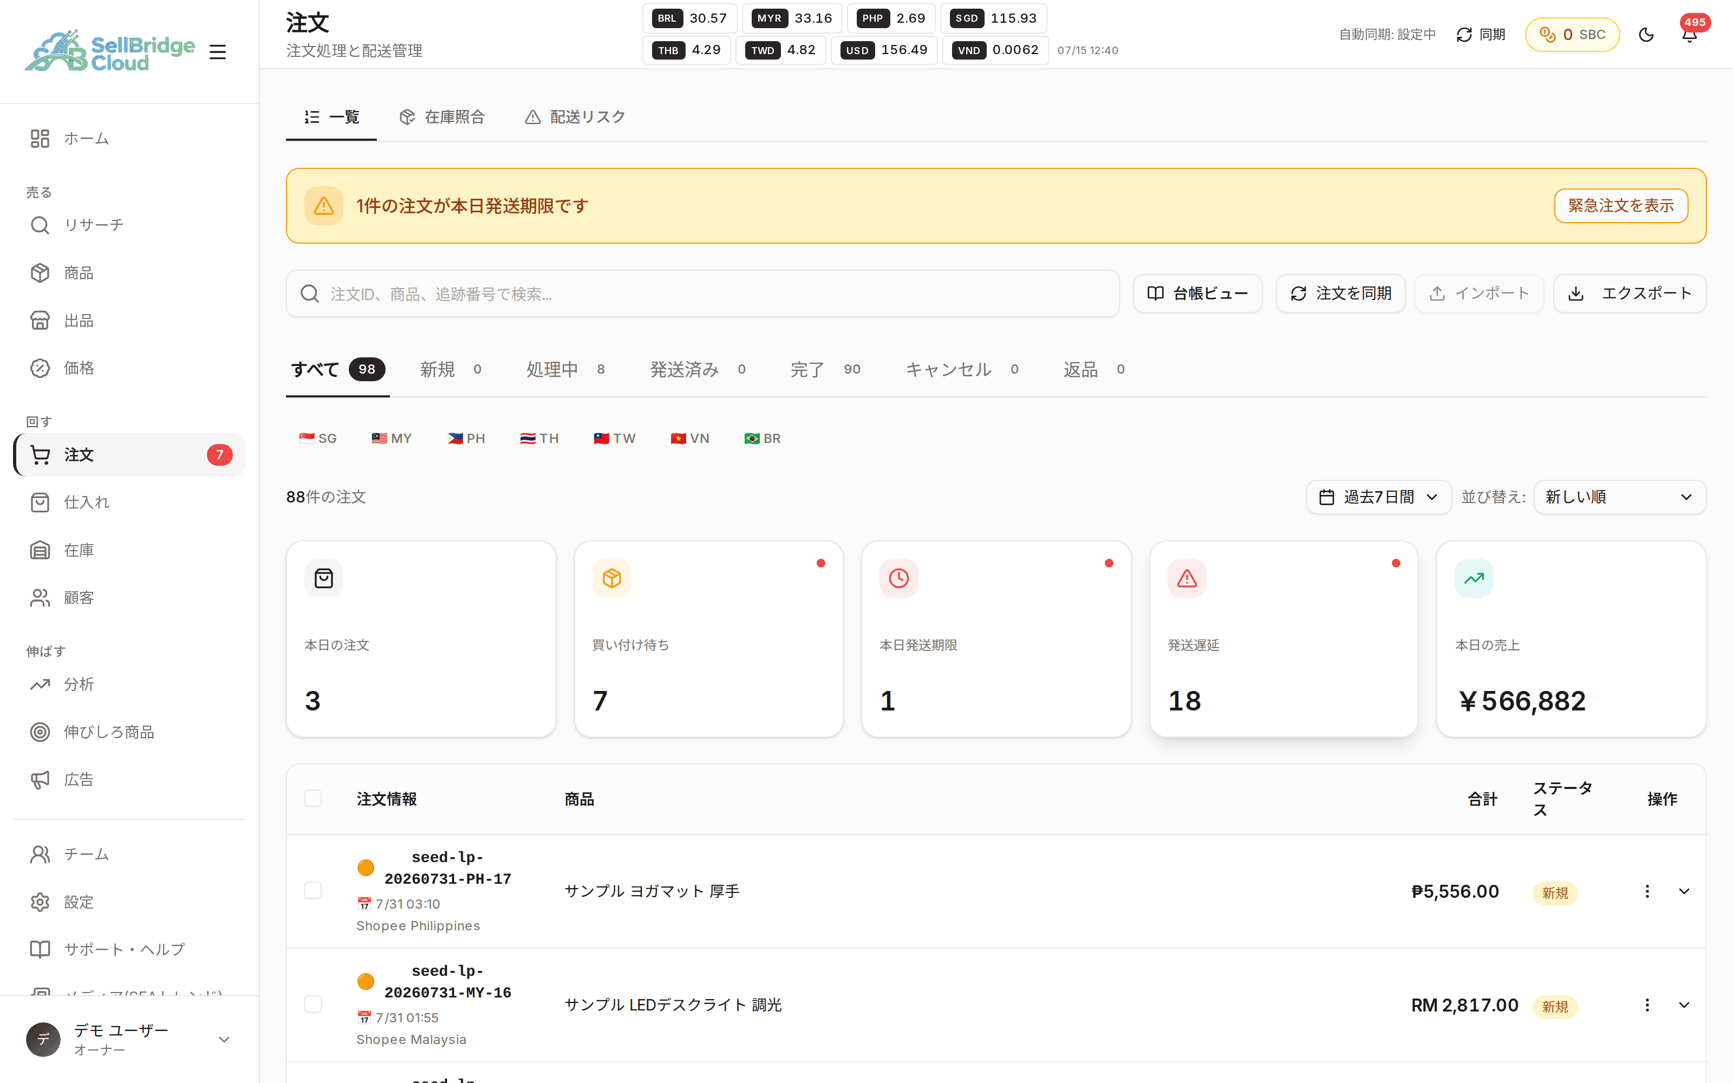Click the 本日発送期限 card
Viewport: 1733px width, 1083px height.
tap(996, 639)
